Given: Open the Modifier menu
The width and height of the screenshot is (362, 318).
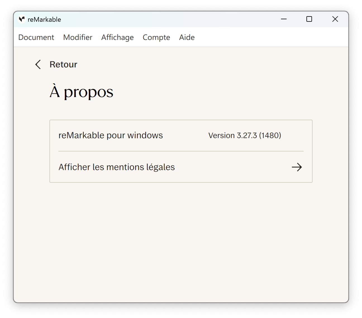Looking at the screenshot, I should pos(78,37).
